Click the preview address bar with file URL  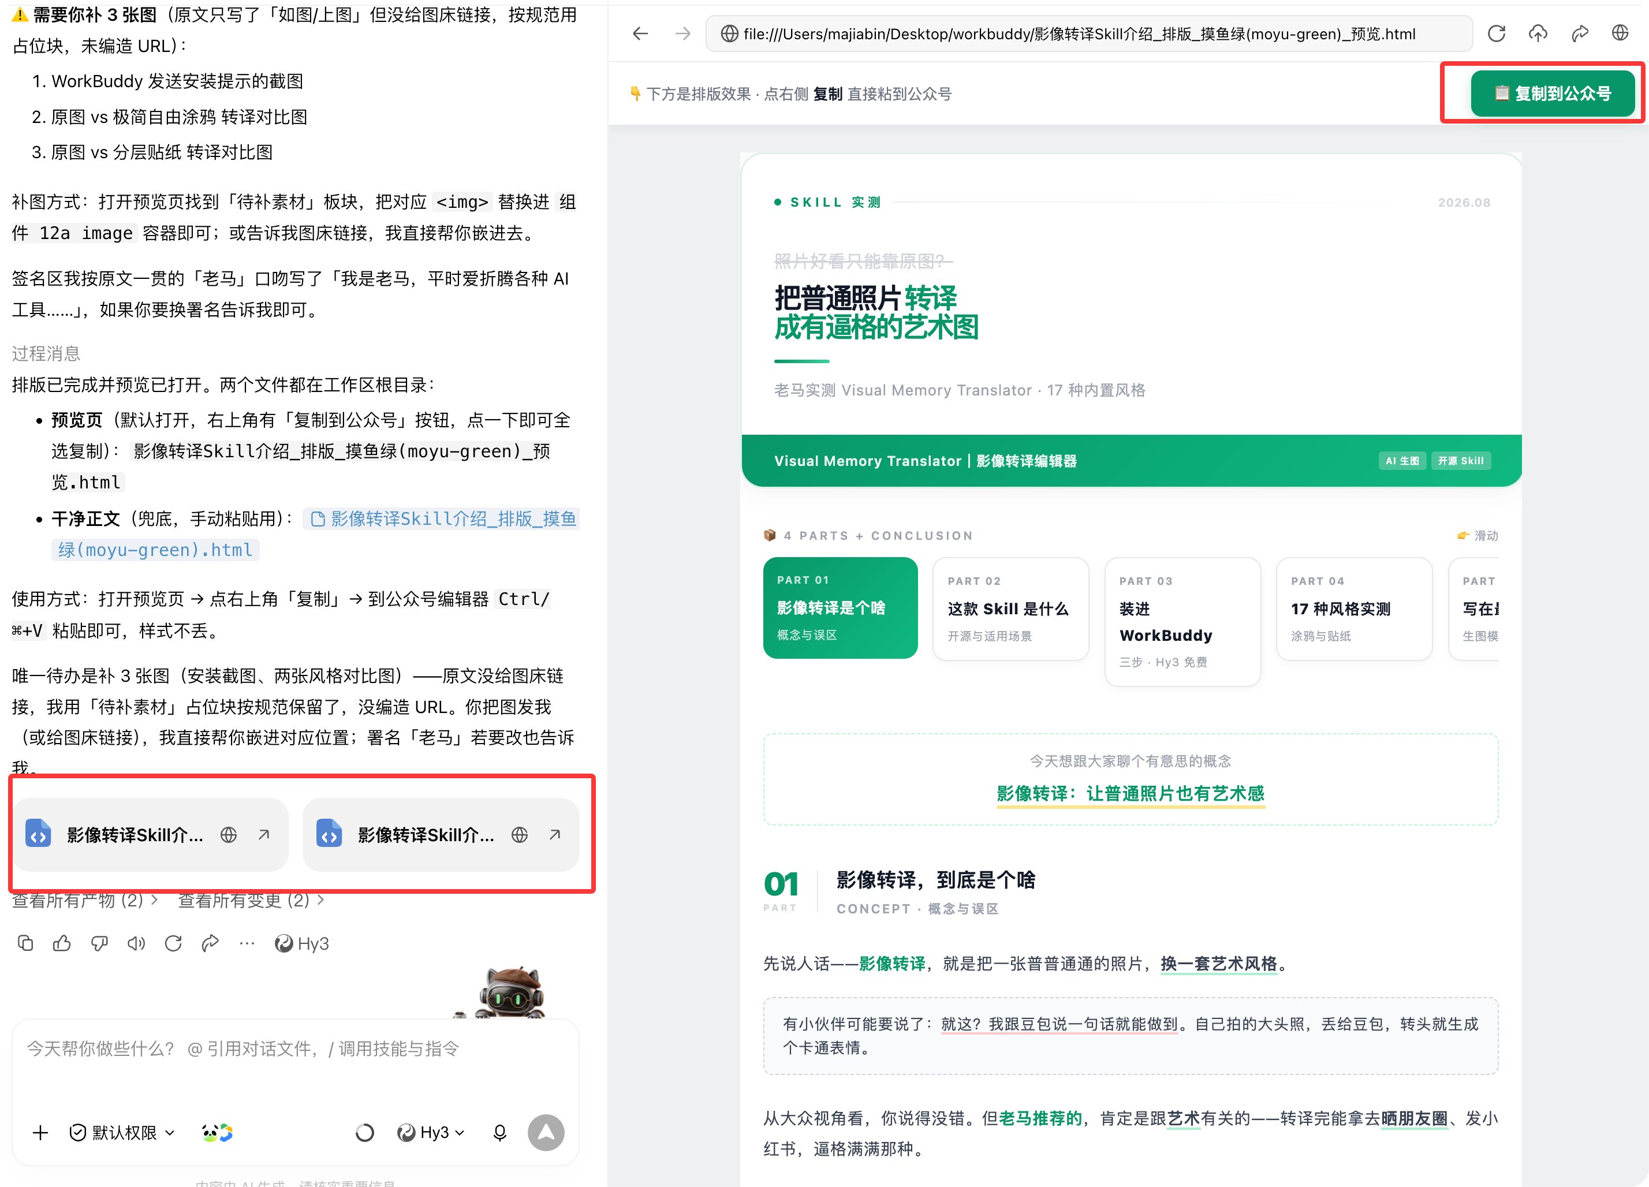[x=1088, y=33]
